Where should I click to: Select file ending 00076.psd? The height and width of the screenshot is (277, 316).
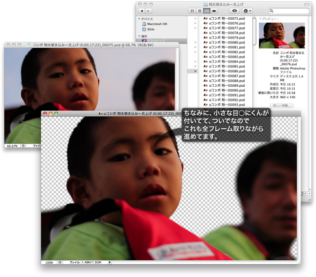point(224,23)
